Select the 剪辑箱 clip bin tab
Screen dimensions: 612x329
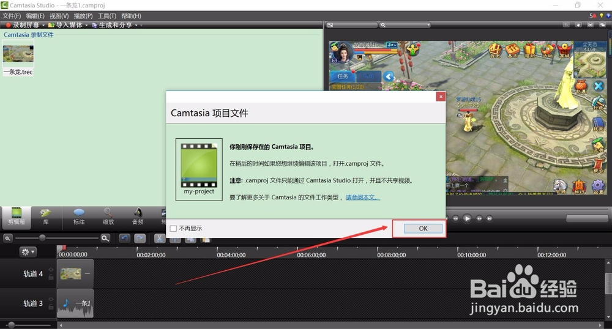(x=17, y=216)
